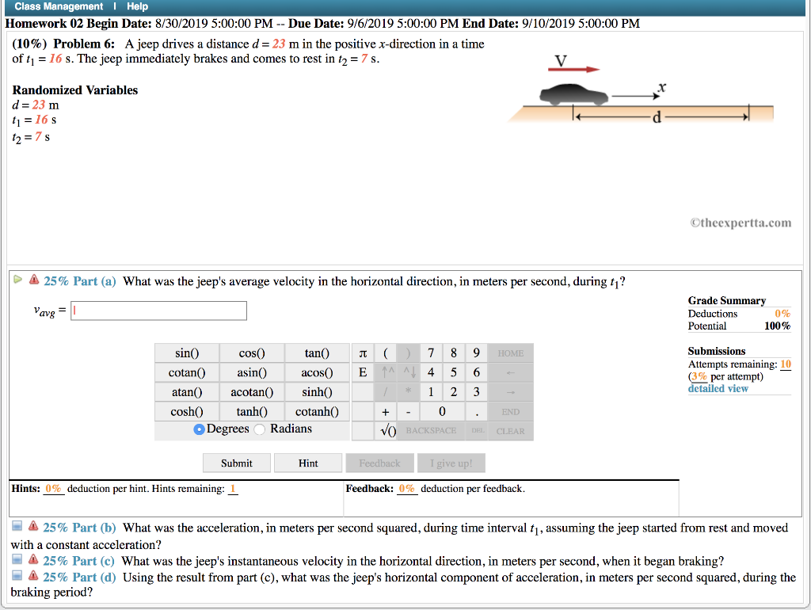811x610 pixels.
Task: Click the π symbol on the keypad
Action: click(x=362, y=353)
